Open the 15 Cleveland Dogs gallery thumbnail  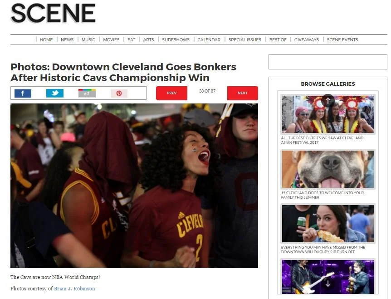click(x=327, y=169)
